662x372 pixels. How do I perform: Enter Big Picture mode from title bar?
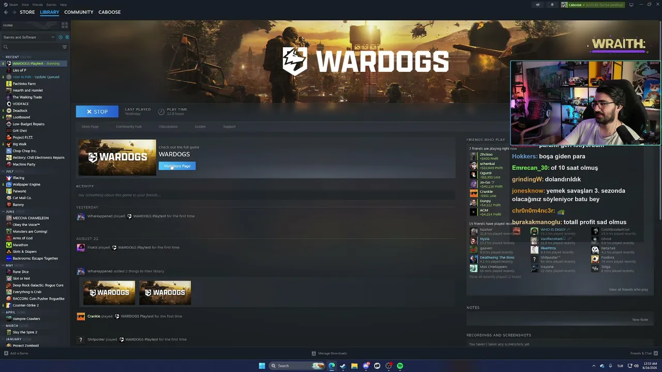click(x=631, y=5)
